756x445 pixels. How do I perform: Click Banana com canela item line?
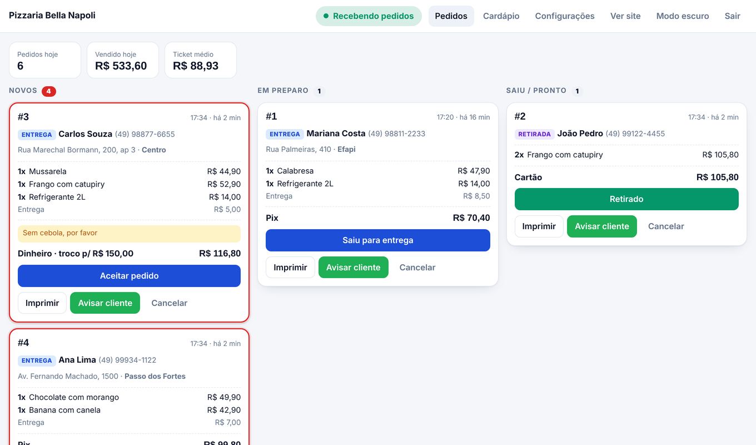click(x=129, y=410)
